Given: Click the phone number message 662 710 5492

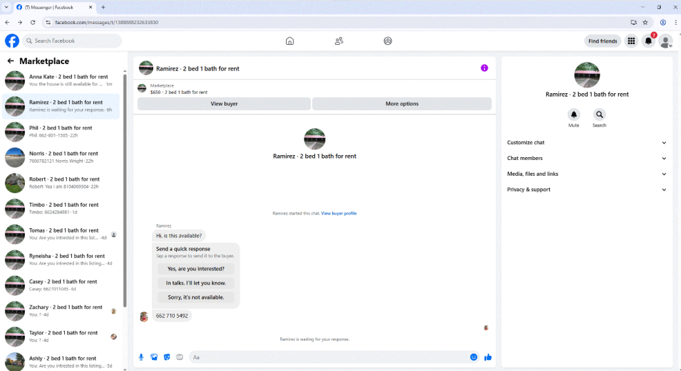Looking at the screenshot, I should pos(172,316).
